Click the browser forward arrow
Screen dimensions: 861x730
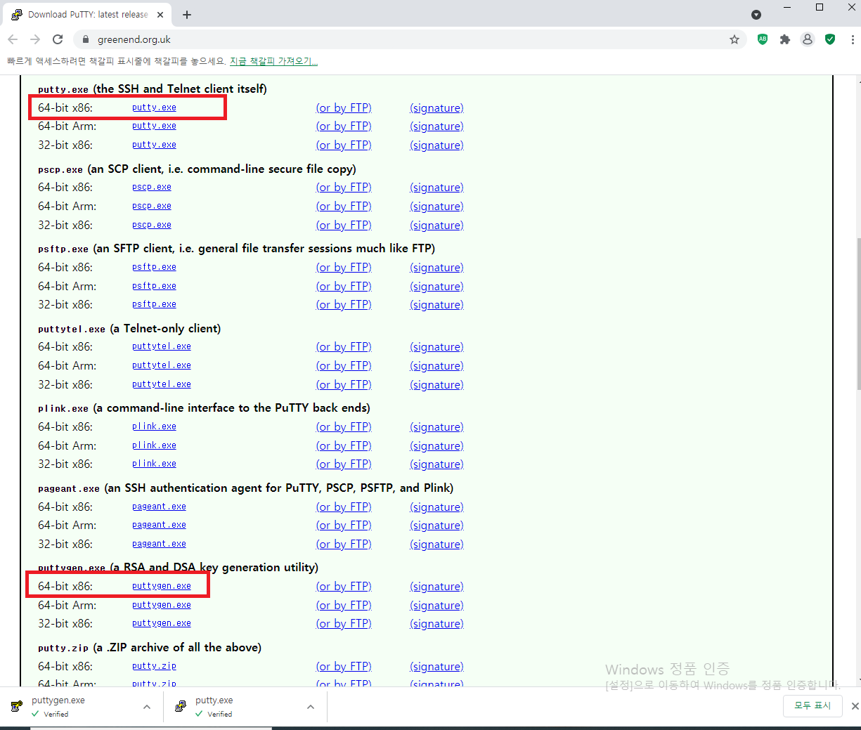tap(35, 39)
